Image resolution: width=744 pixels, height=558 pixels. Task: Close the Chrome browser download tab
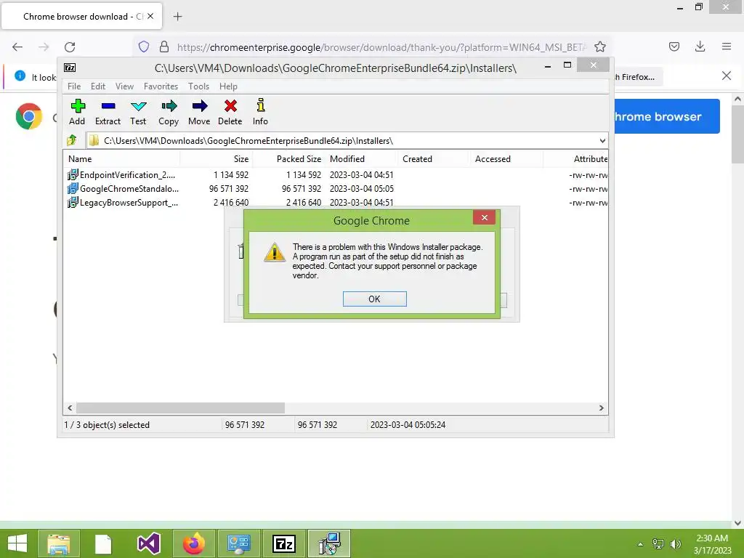(150, 16)
